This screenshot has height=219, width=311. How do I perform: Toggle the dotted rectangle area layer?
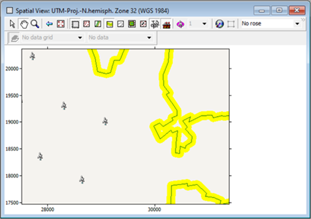pyautogui.click(x=75, y=24)
